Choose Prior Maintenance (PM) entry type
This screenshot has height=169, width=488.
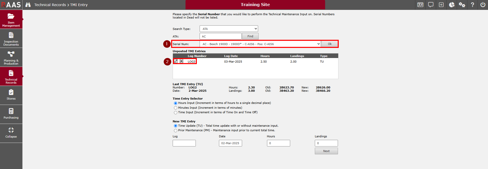(175, 130)
